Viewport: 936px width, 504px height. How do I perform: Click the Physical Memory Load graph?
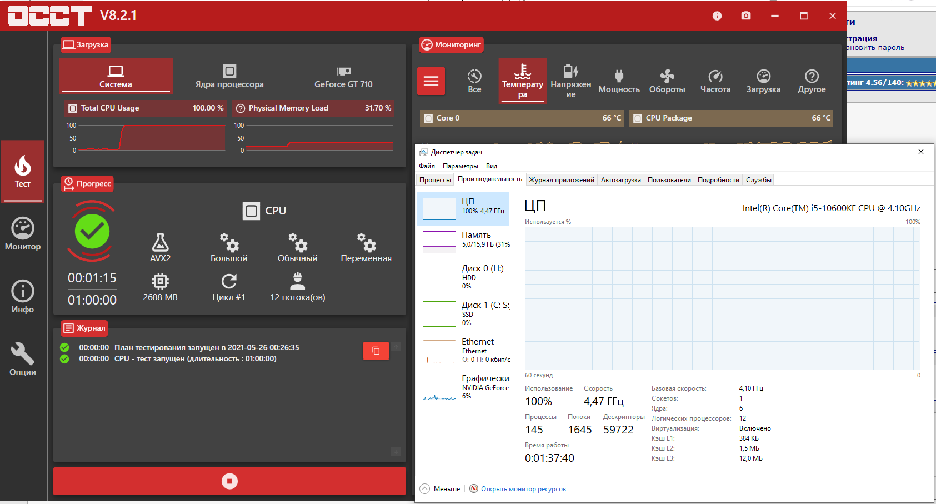click(319, 138)
